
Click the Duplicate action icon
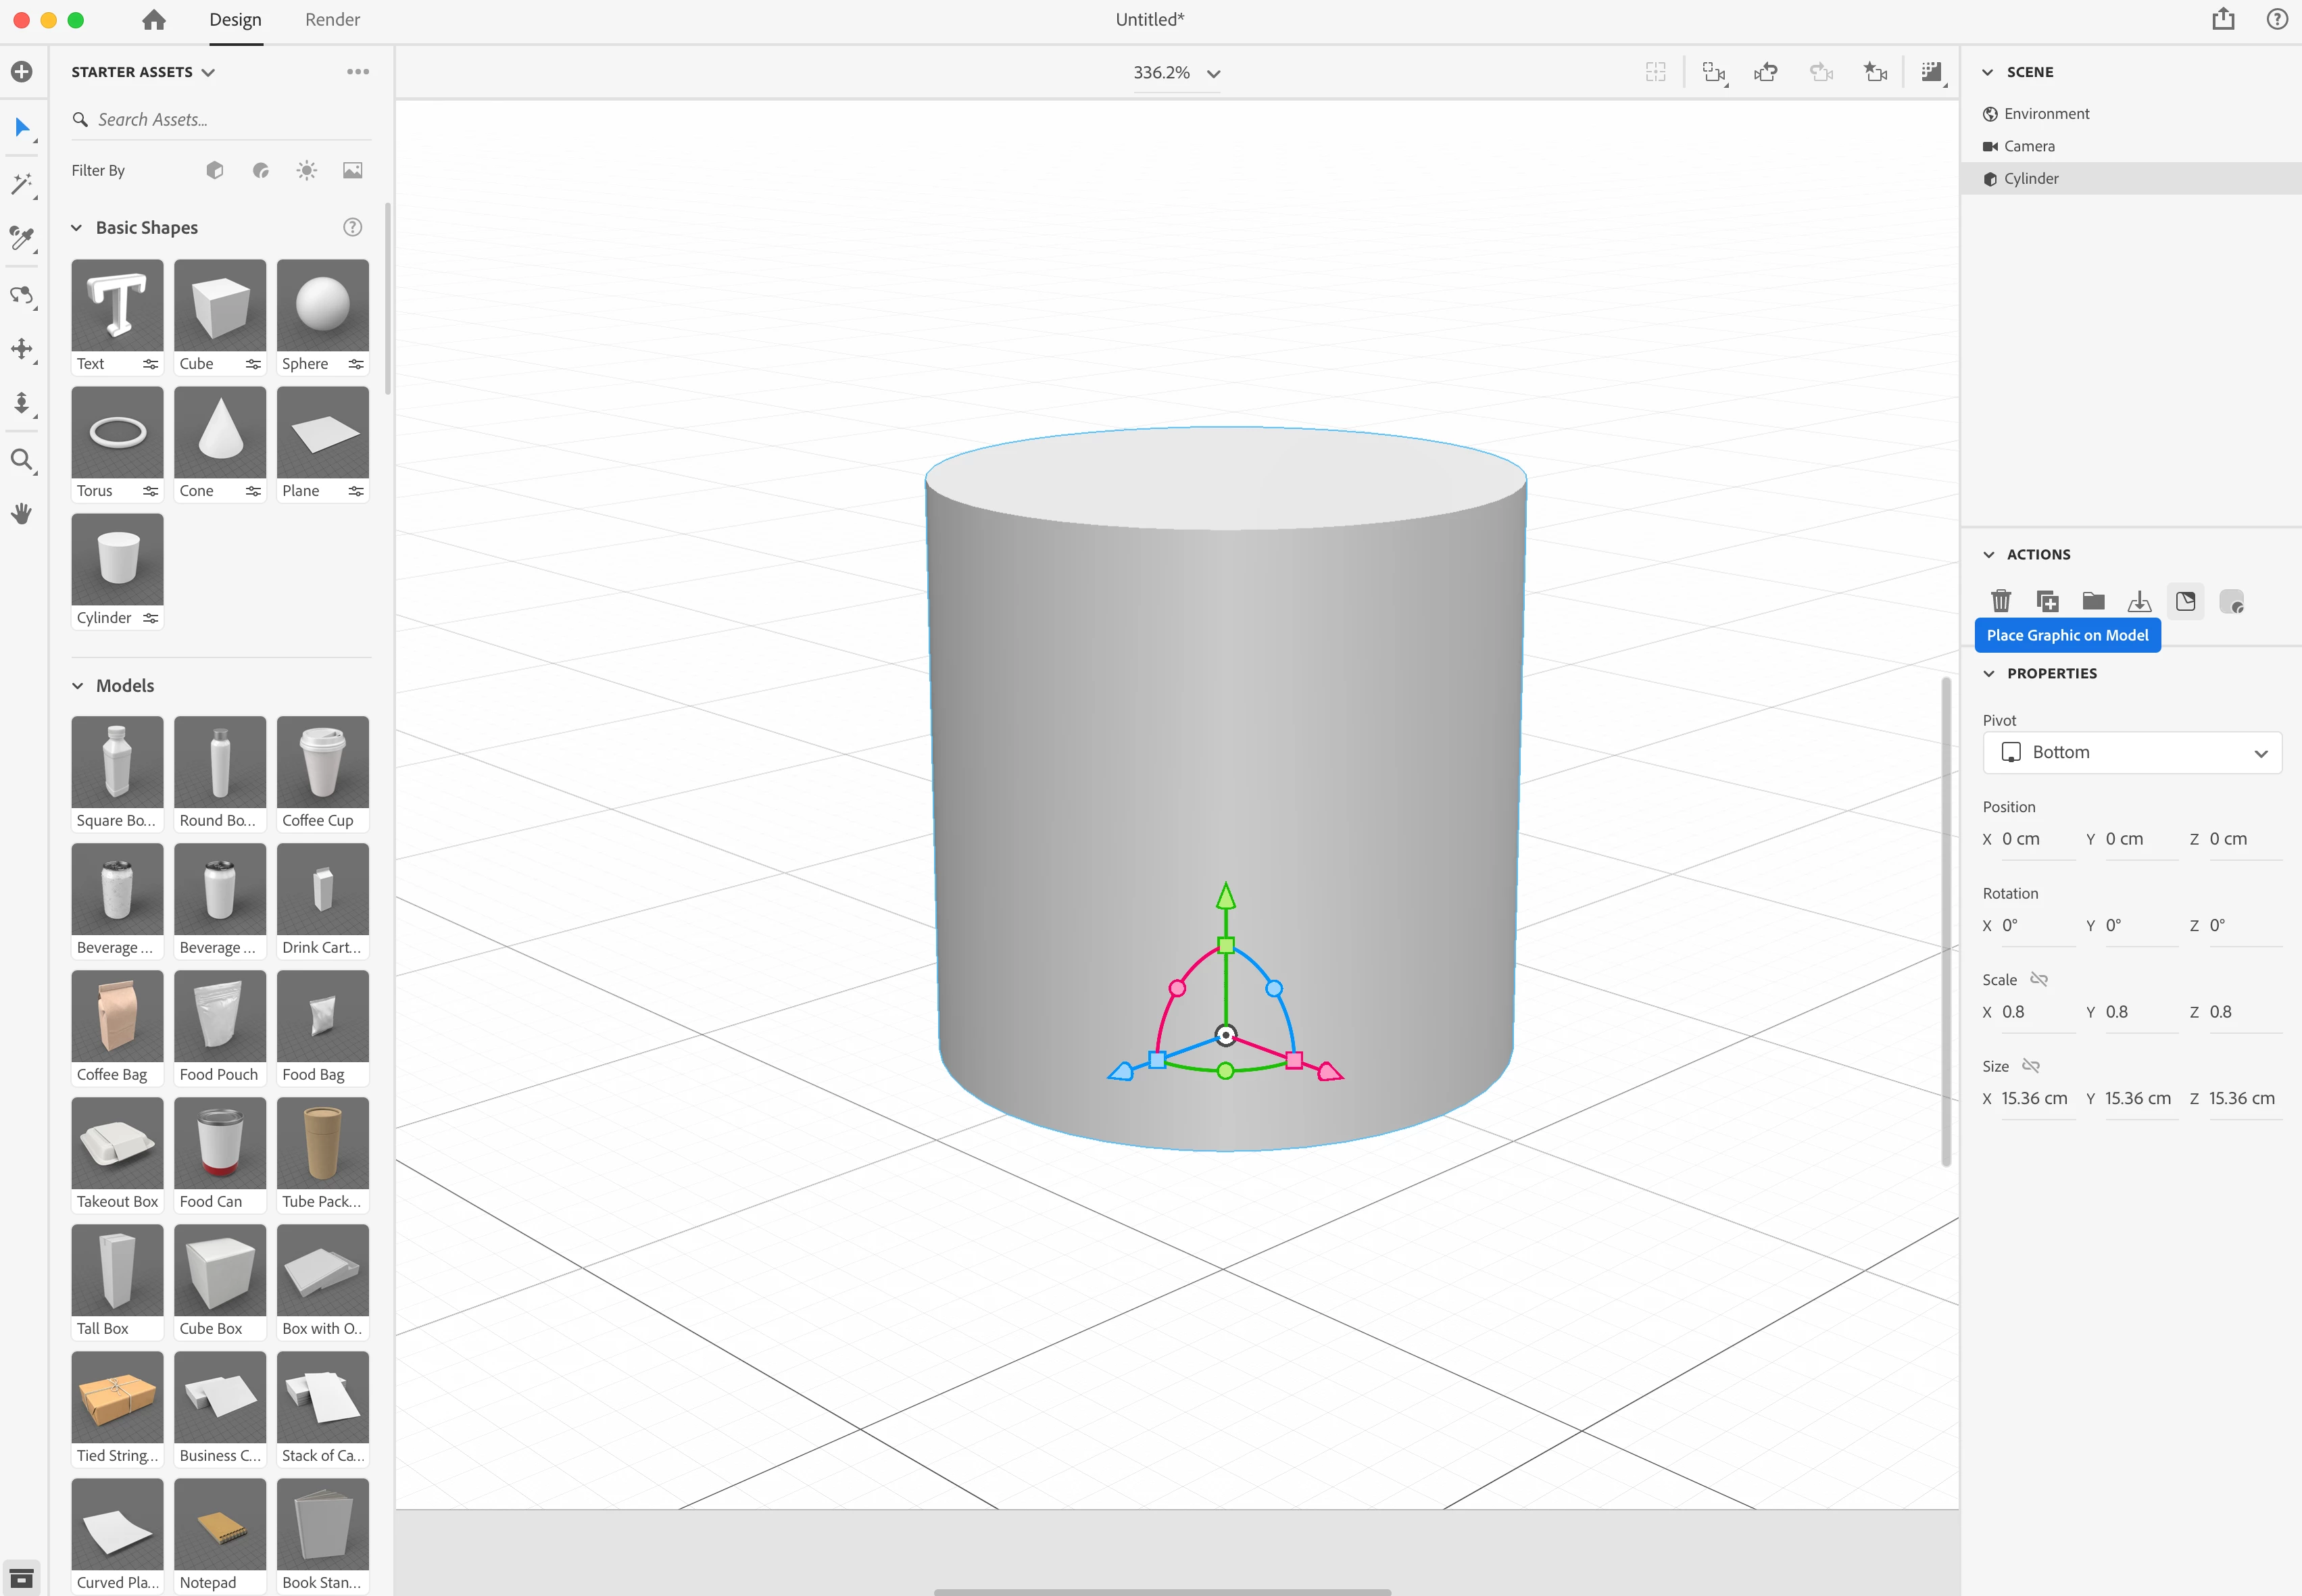(2047, 601)
